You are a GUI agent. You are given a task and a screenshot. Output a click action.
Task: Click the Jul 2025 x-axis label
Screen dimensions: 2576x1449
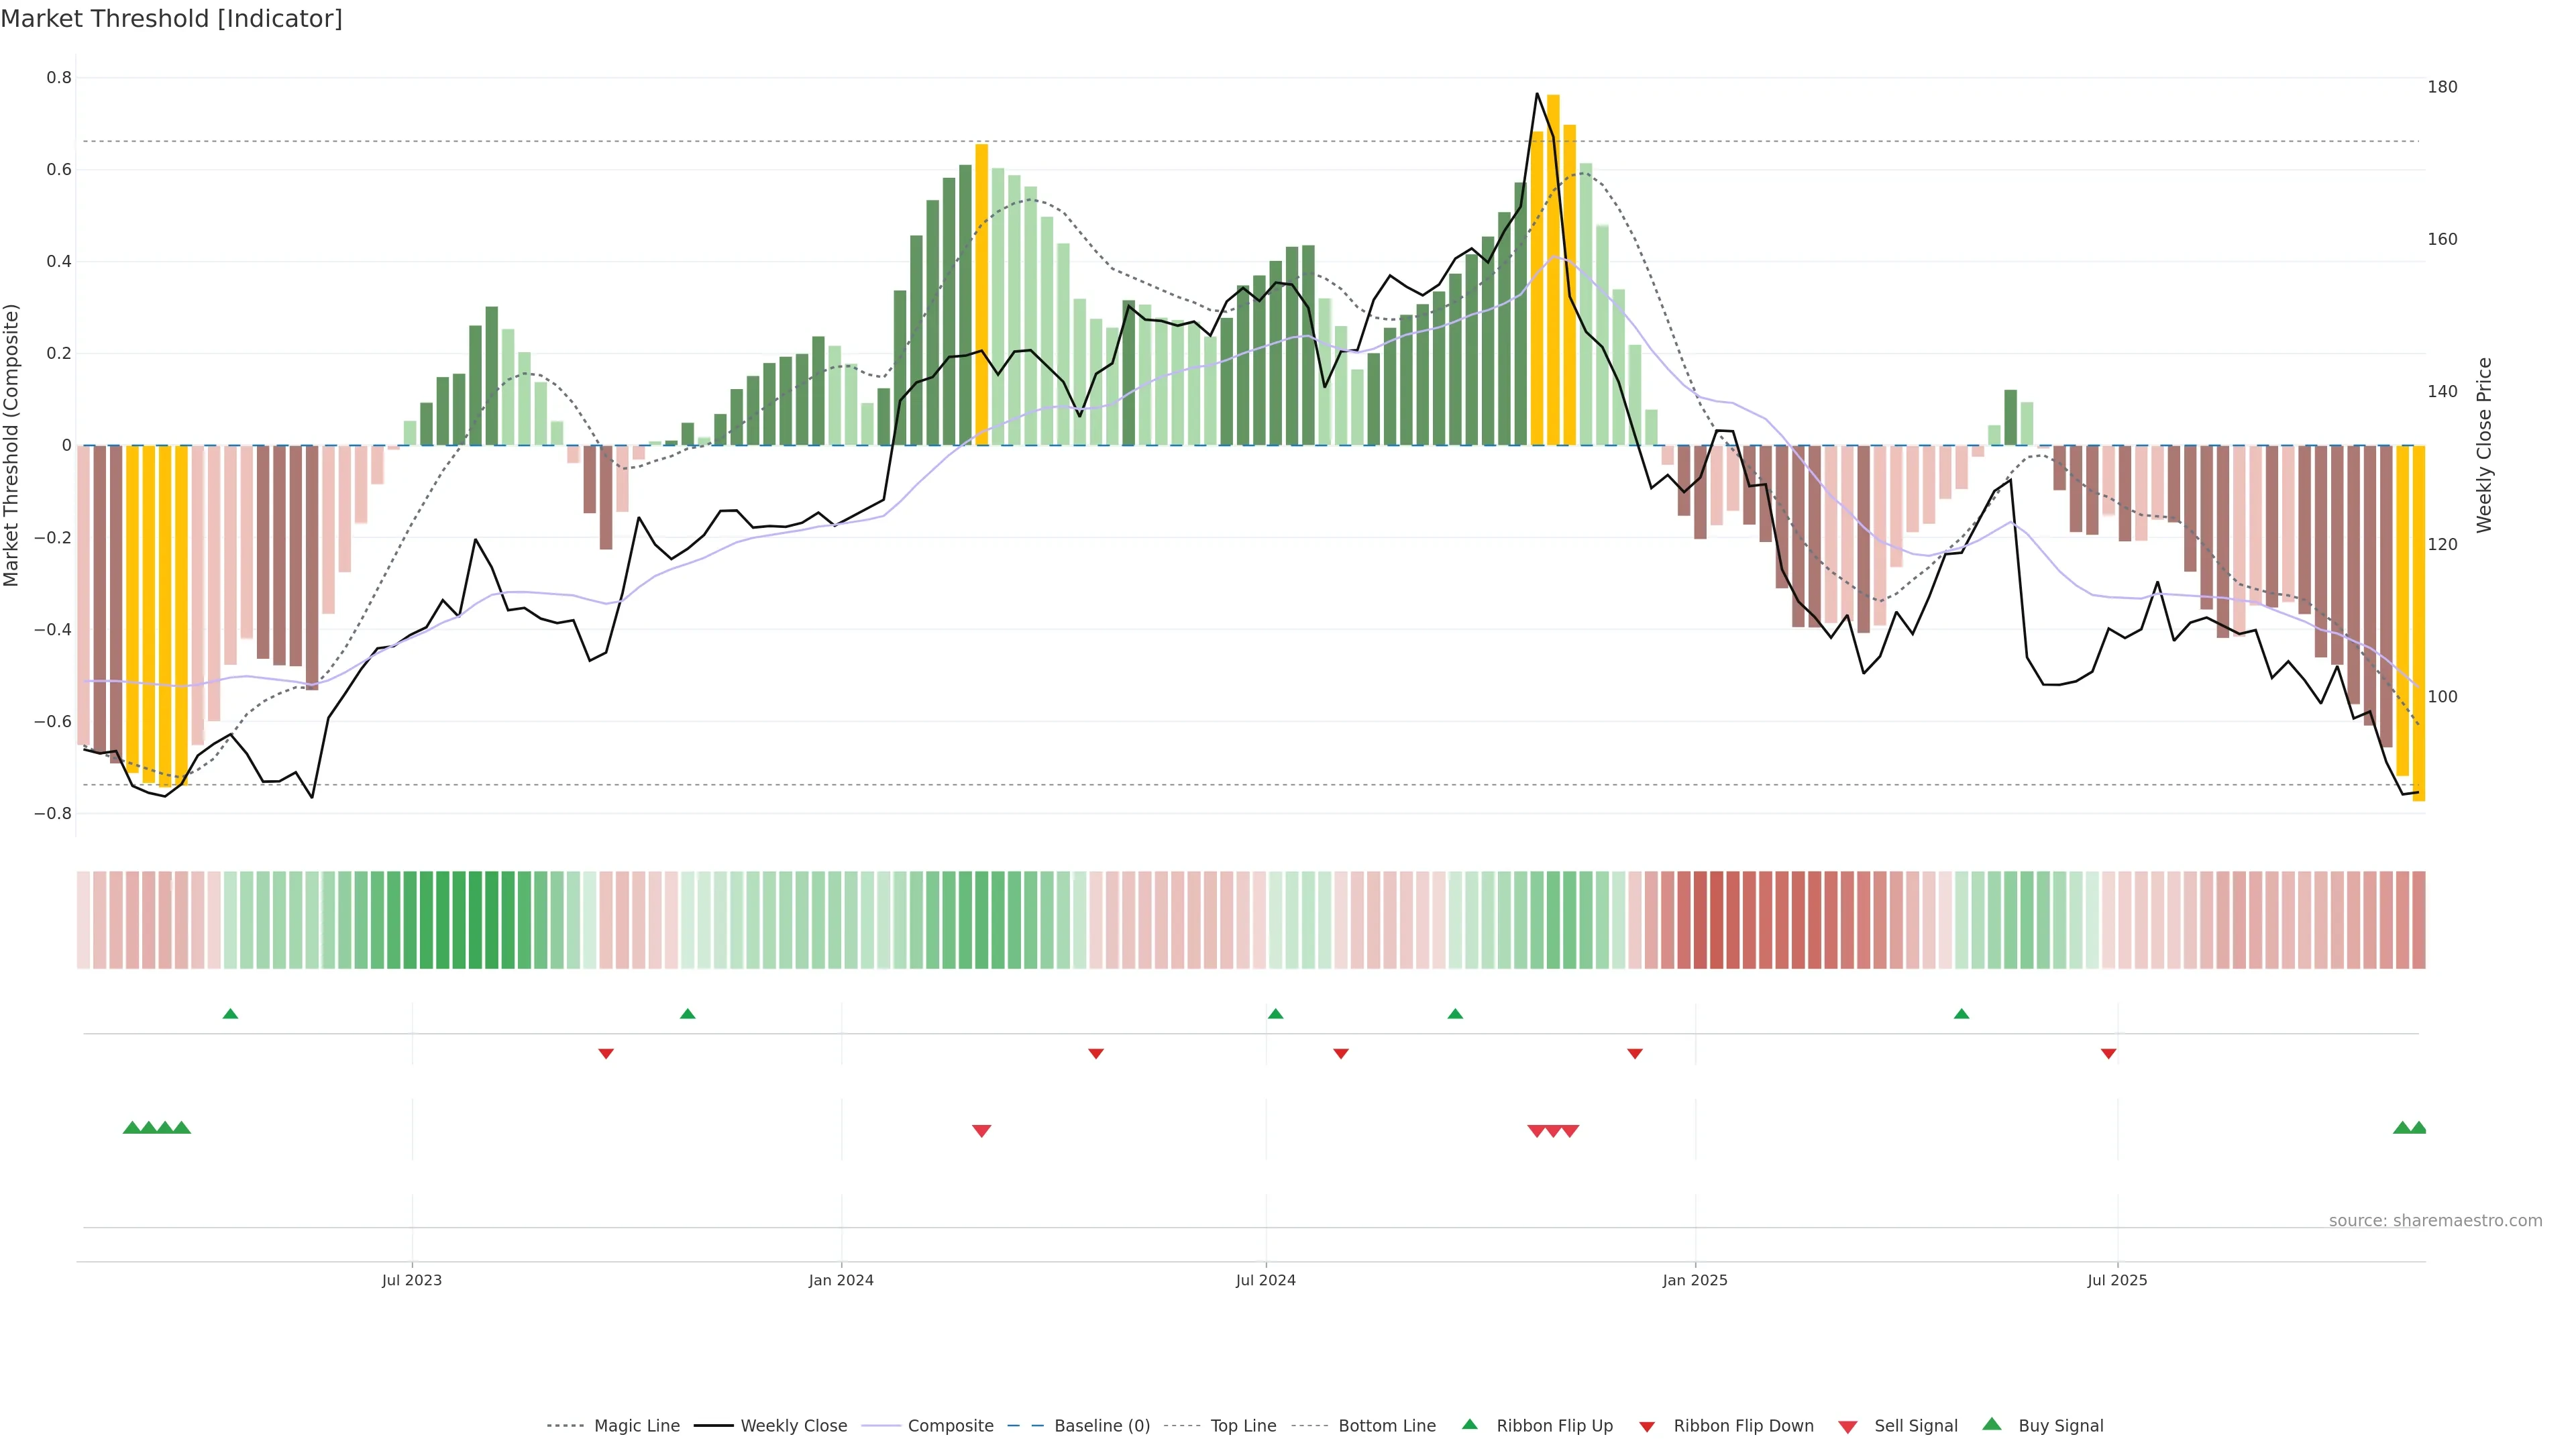point(2117,1280)
